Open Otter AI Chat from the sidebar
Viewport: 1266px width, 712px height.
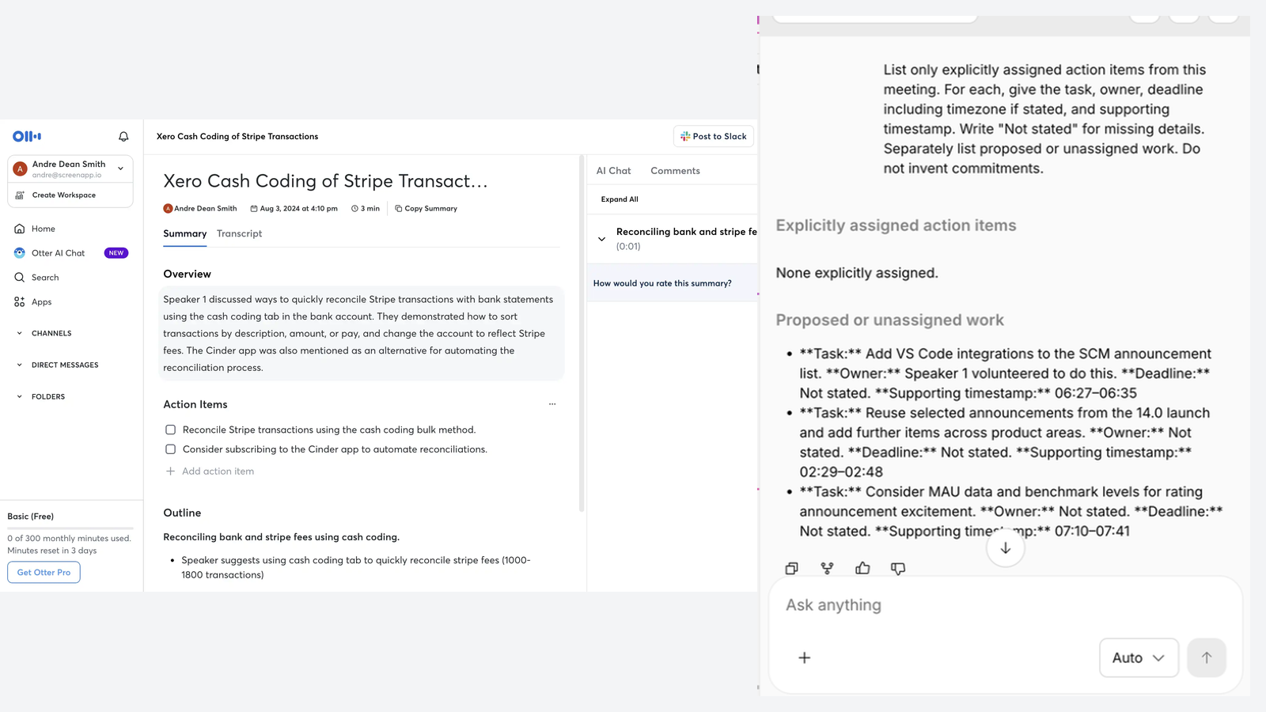coord(58,253)
